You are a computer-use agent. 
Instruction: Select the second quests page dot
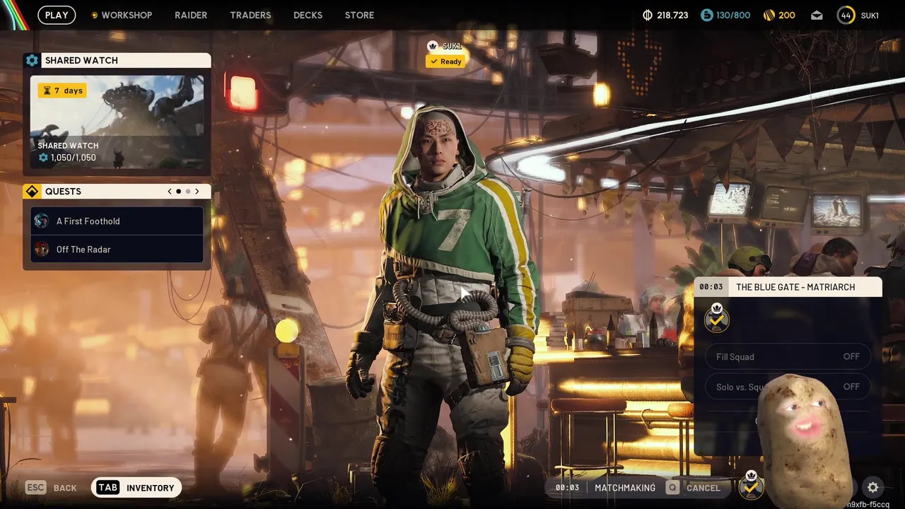coord(188,192)
